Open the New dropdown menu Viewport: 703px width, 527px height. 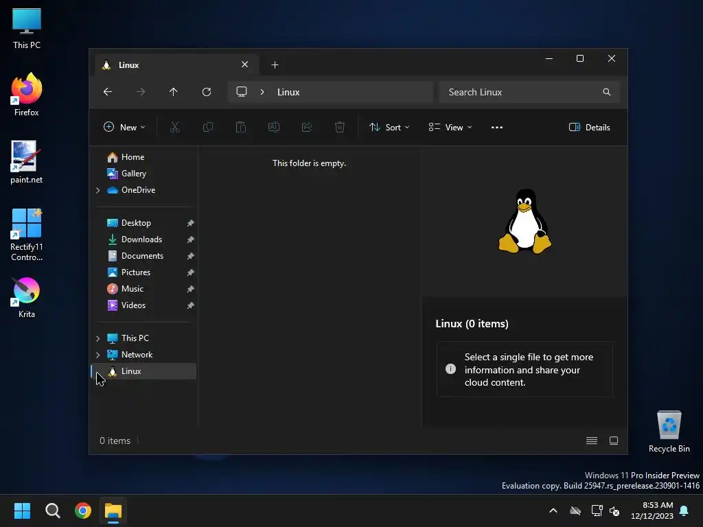(125, 127)
